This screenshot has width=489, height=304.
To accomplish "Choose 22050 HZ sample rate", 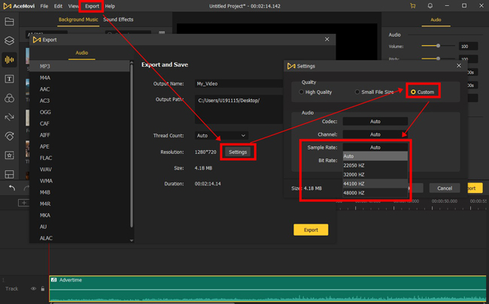I will pyautogui.click(x=375, y=165).
